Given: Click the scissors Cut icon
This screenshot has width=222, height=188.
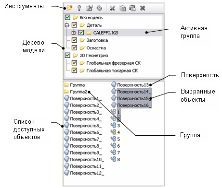Looking at the screenshot, I should click(x=112, y=8).
